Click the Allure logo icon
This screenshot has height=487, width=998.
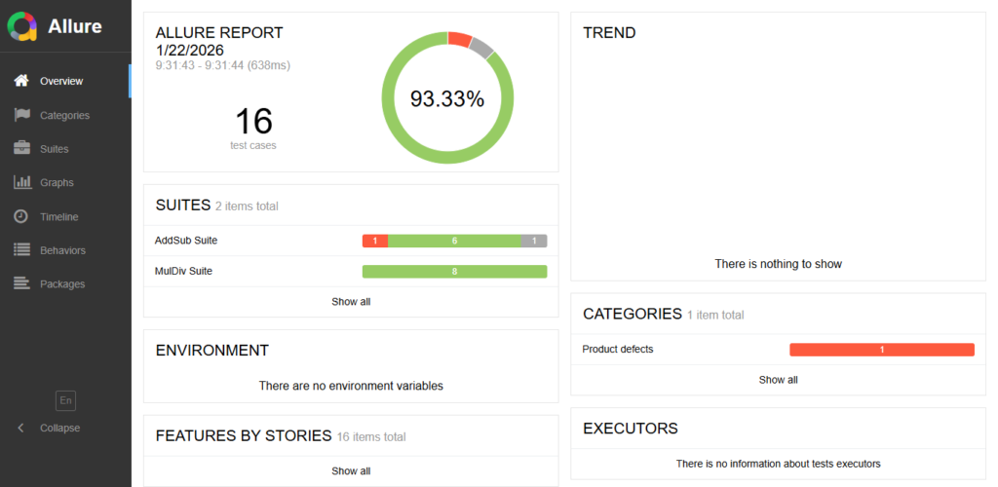(x=22, y=26)
